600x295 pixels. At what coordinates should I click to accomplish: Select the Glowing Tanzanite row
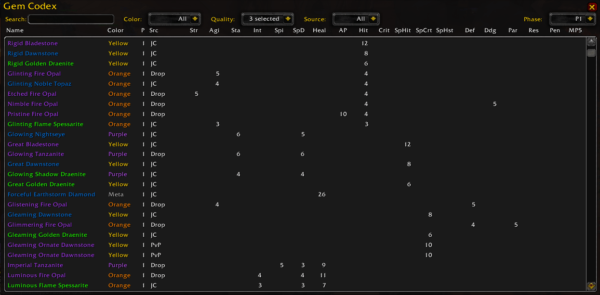[295, 154]
